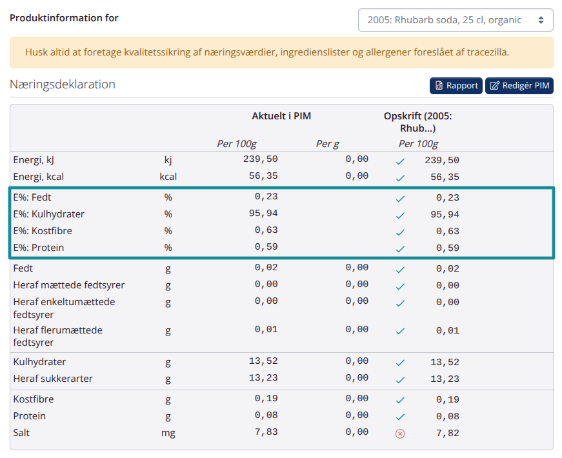The width and height of the screenshot is (562, 458).
Task: Click the checkmark in the Kostfibre row
Action: tap(400, 400)
